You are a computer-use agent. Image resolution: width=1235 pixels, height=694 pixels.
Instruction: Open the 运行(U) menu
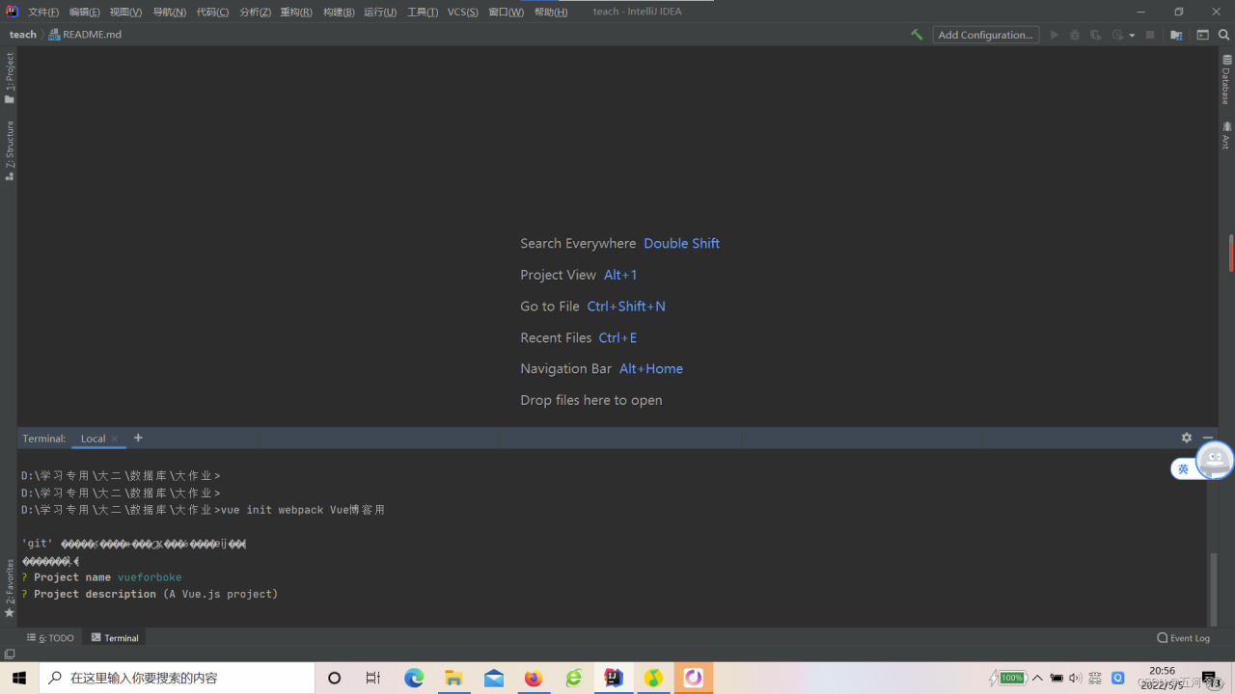point(380,12)
